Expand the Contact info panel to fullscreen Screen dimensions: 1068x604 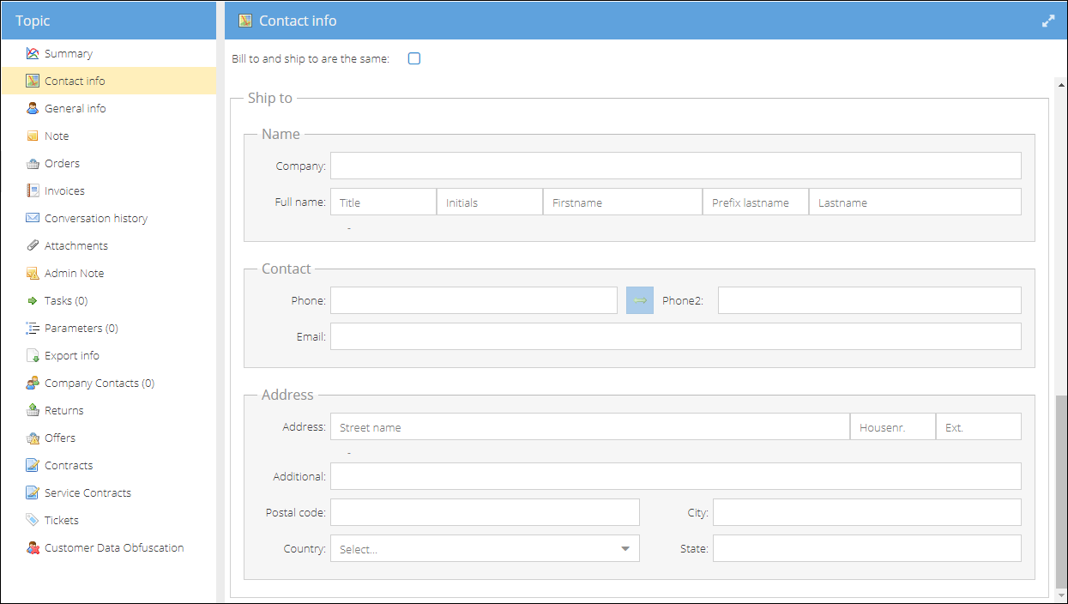pyautogui.click(x=1048, y=21)
